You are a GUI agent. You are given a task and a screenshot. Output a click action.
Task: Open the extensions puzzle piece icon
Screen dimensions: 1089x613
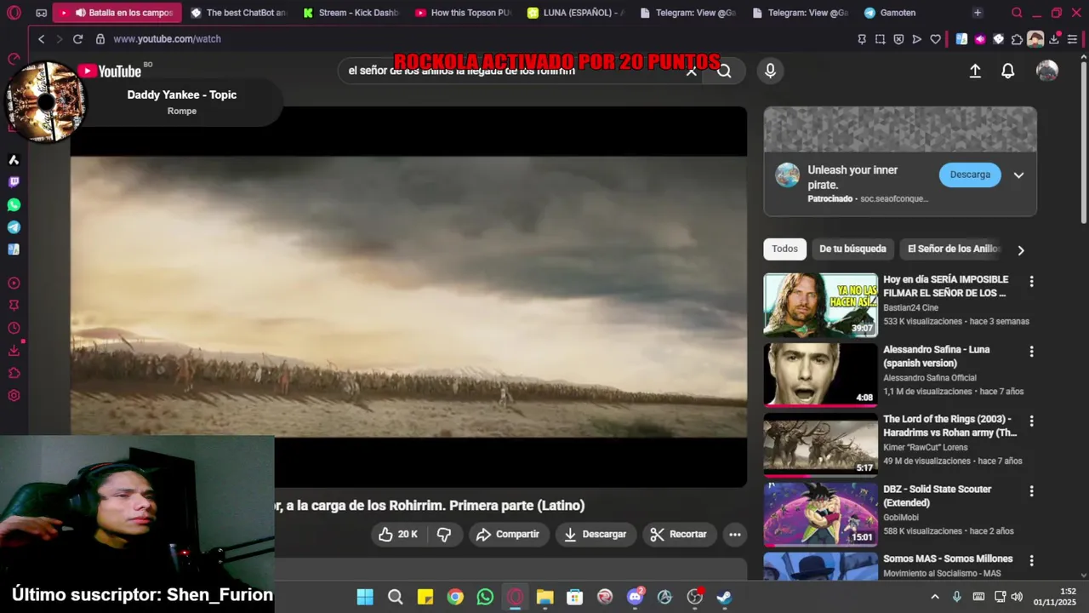[1017, 39]
